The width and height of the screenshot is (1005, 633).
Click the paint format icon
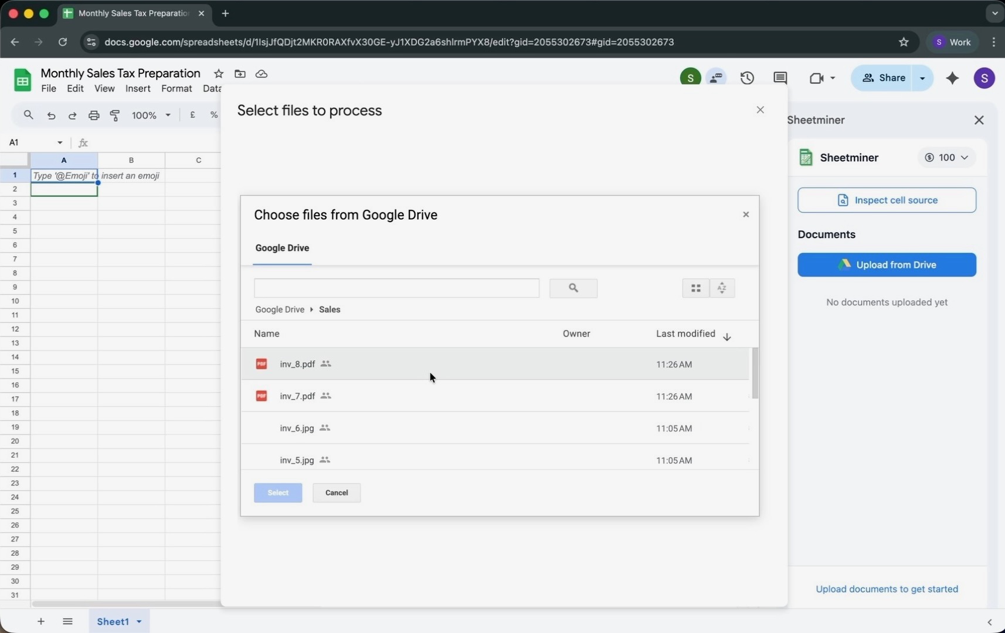pos(115,115)
